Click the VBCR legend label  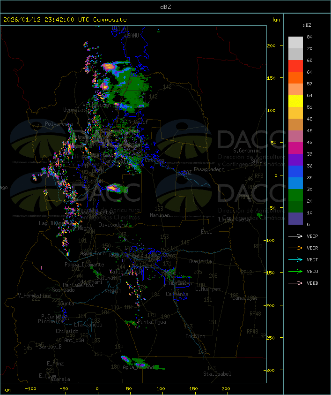click(x=312, y=248)
